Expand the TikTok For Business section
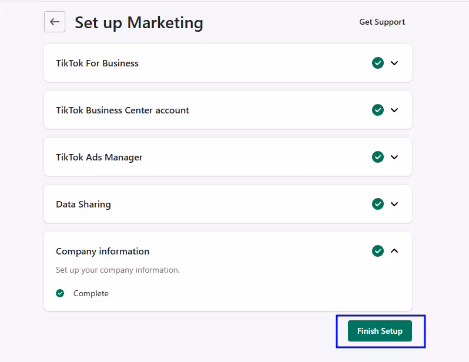Image resolution: width=469 pixels, height=362 pixels. coord(394,63)
